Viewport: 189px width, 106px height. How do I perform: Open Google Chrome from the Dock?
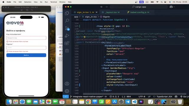point(88,102)
